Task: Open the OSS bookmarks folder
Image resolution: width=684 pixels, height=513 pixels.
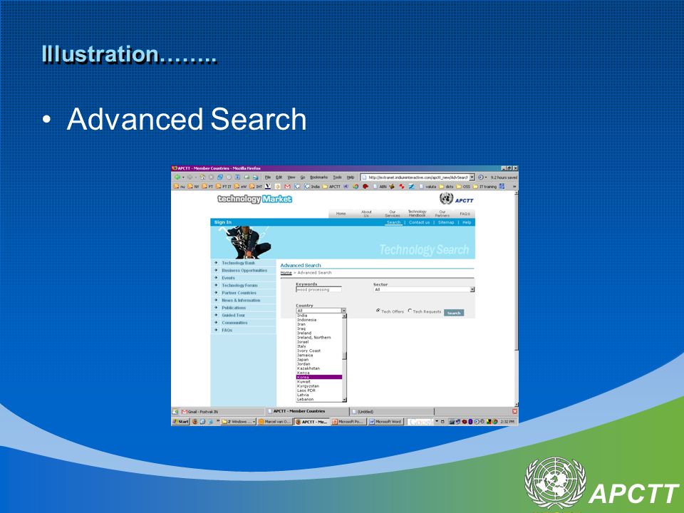Action: coord(463,186)
